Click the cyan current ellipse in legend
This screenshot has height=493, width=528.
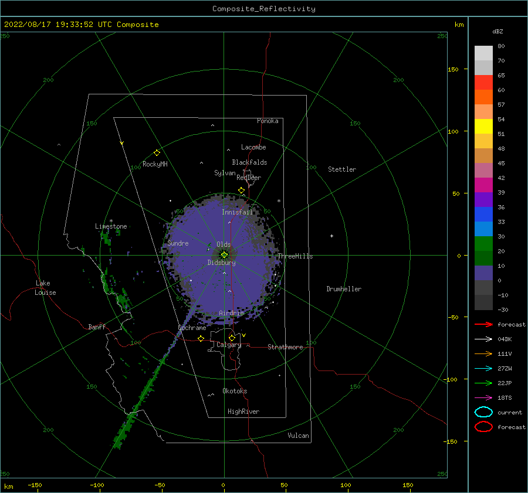tap(483, 412)
